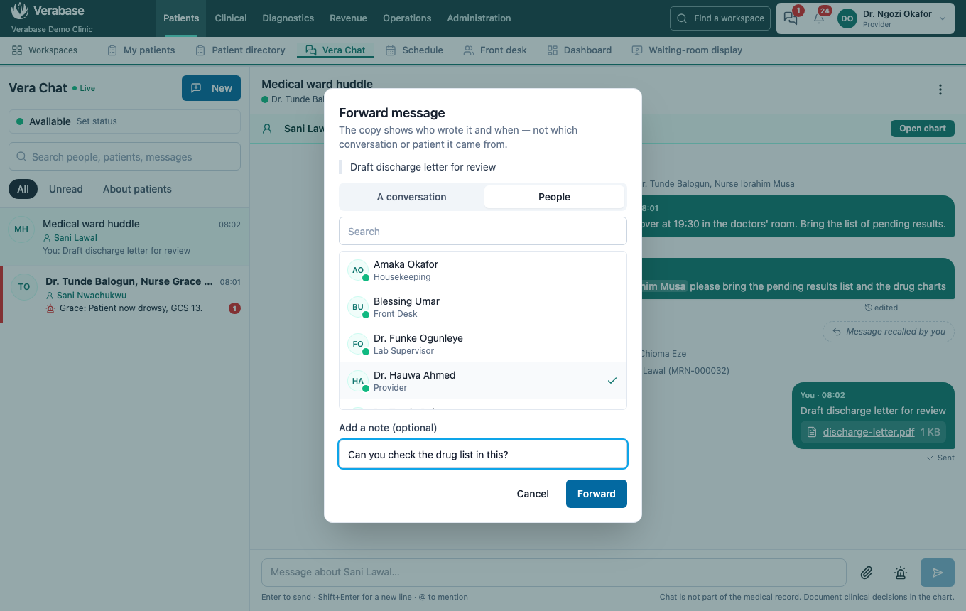Open the Medical ward huddle conversation
The width and height of the screenshot is (966, 611).
[124, 237]
